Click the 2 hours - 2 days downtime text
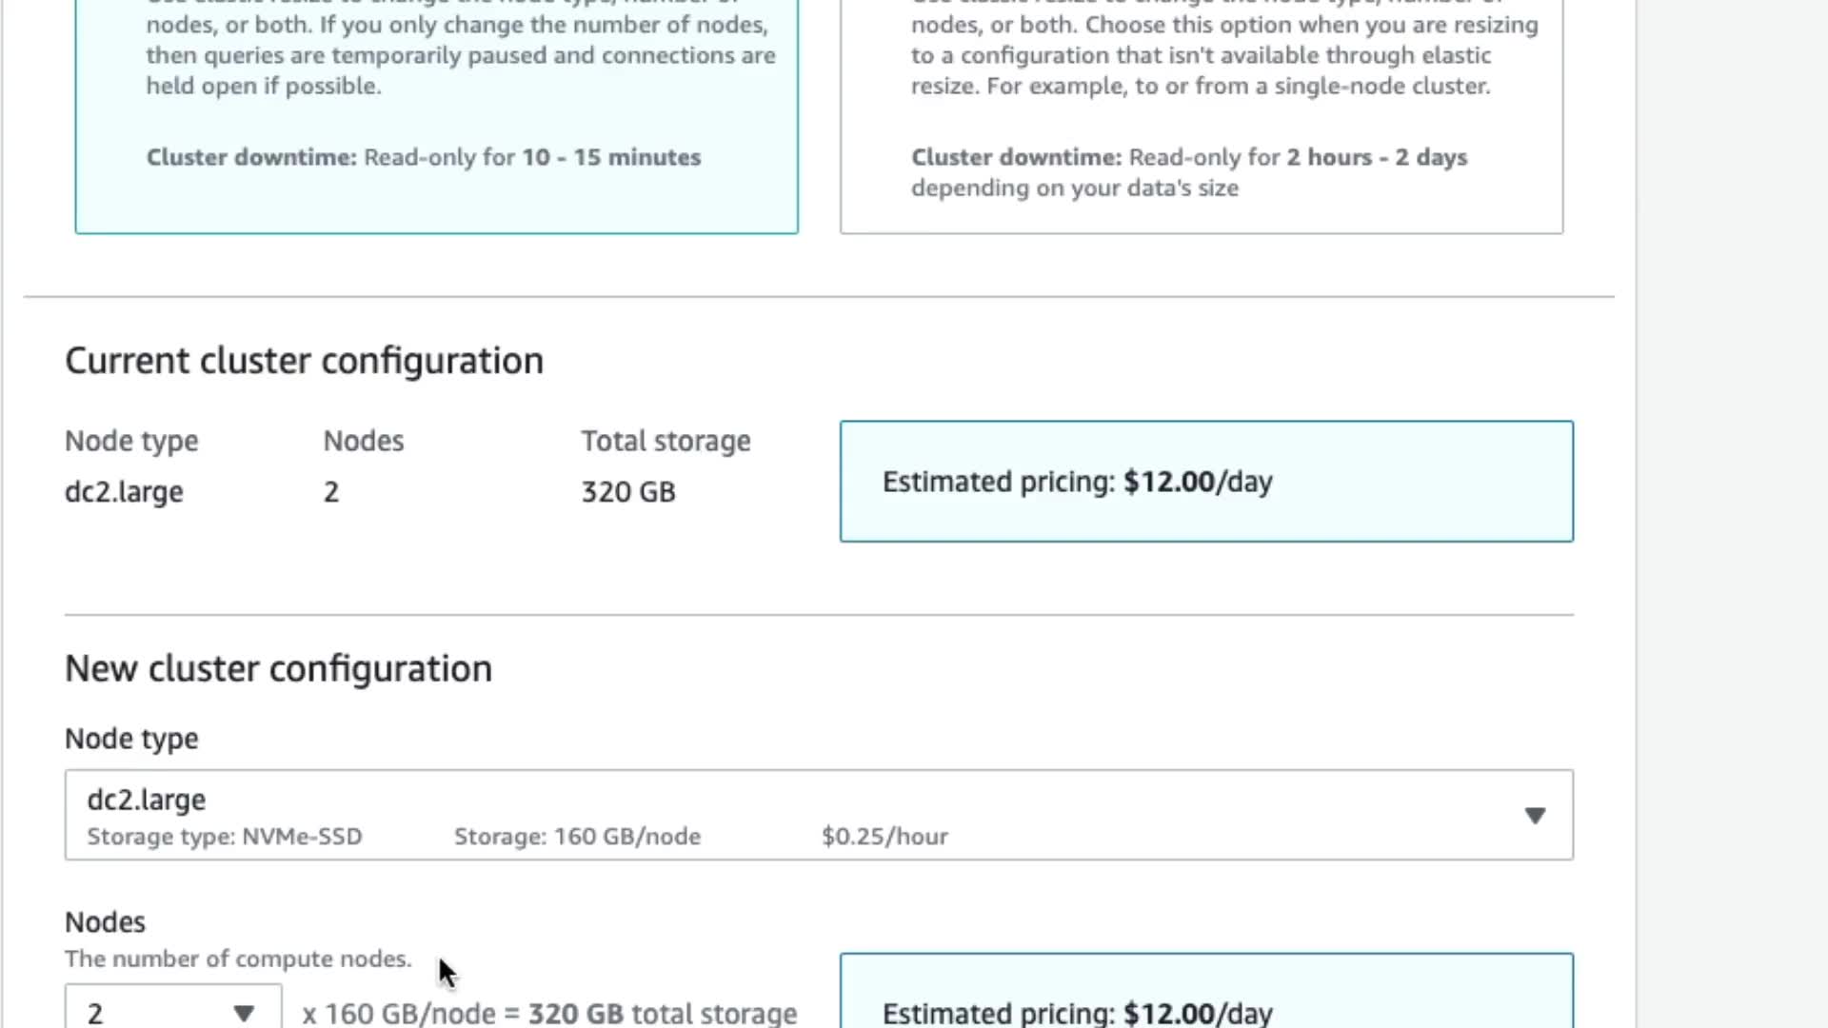 coord(1377,157)
